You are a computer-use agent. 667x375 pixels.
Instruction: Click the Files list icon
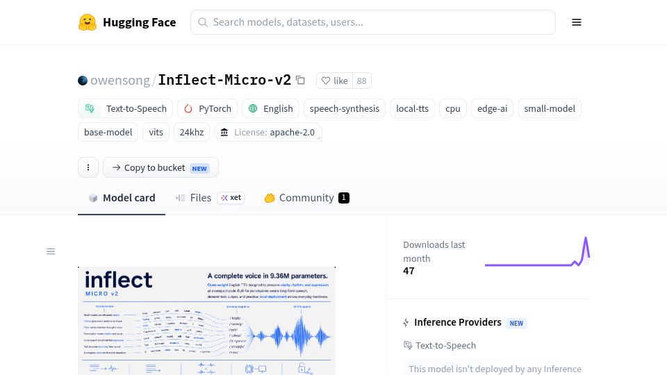point(181,198)
